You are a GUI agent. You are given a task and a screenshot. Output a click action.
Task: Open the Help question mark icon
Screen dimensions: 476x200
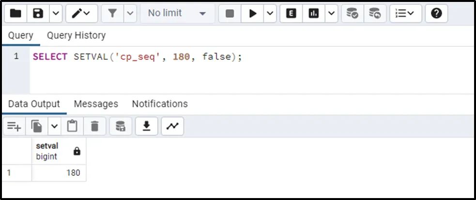436,14
